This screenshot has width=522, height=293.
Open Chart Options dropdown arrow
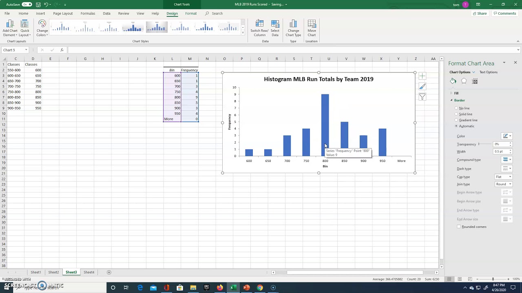tap(473, 72)
